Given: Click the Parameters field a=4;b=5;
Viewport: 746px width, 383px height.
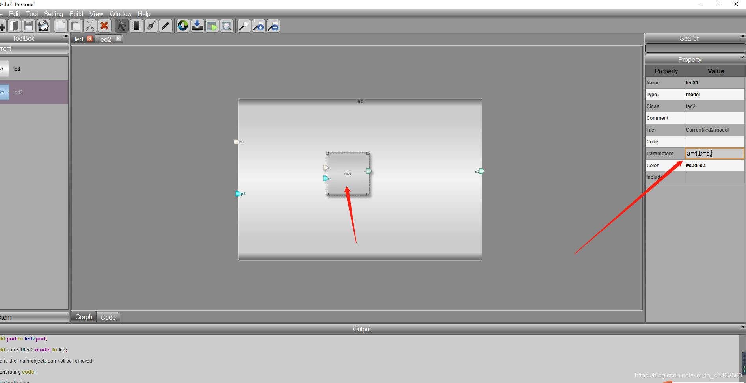Looking at the screenshot, I should click(x=714, y=154).
